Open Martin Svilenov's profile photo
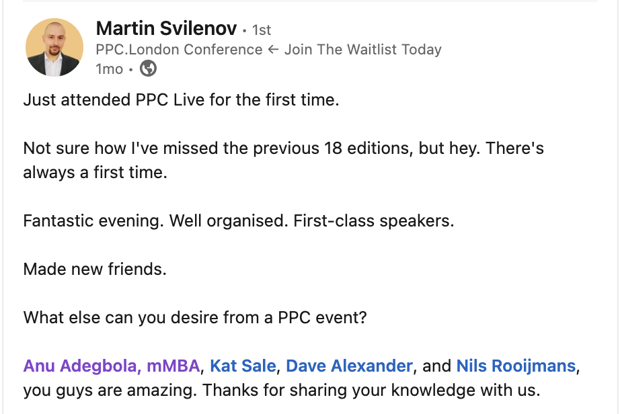Screen dimensions: 620x414 pos(54,47)
